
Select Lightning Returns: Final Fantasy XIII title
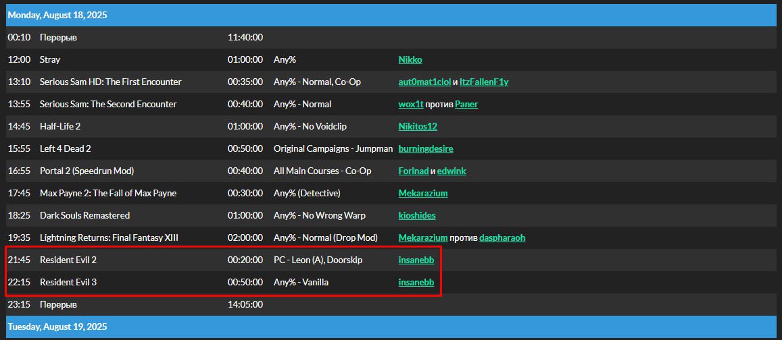[109, 238]
